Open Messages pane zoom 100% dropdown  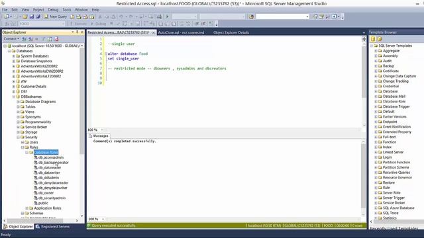(x=103, y=219)
